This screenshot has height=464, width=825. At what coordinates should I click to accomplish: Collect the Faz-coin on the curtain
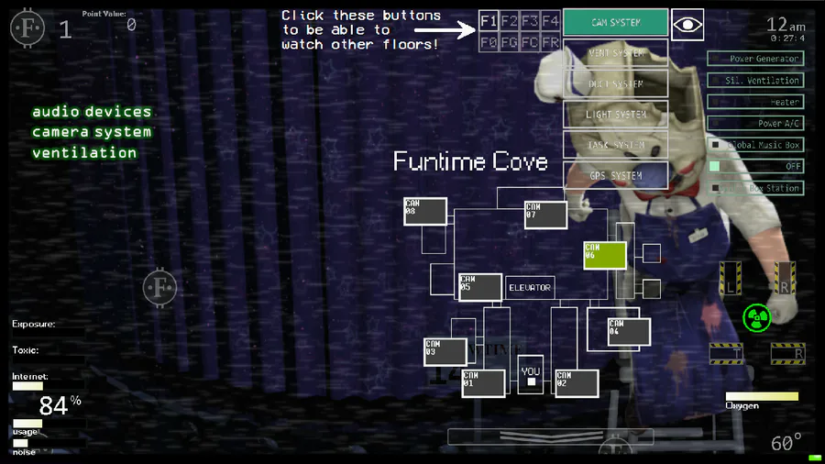159,287
